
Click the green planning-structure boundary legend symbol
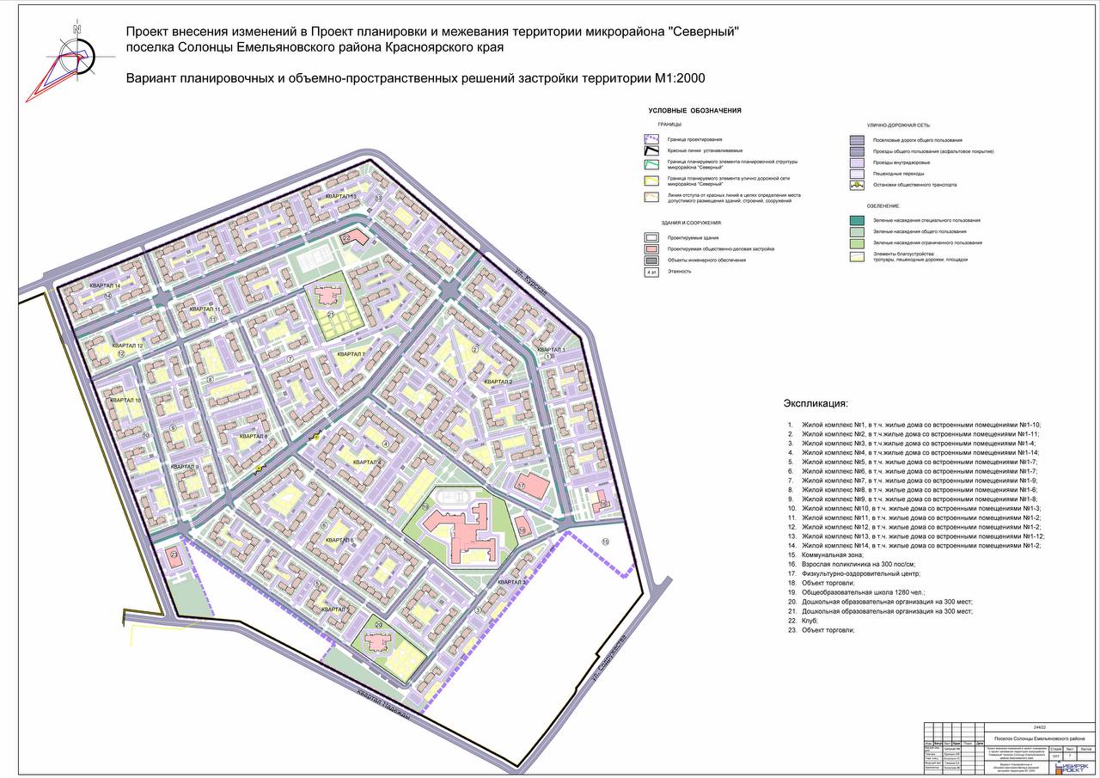point(651,163)
